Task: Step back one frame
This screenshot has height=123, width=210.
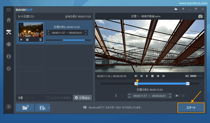Action: pyautogui.click(x=141, y=76)
